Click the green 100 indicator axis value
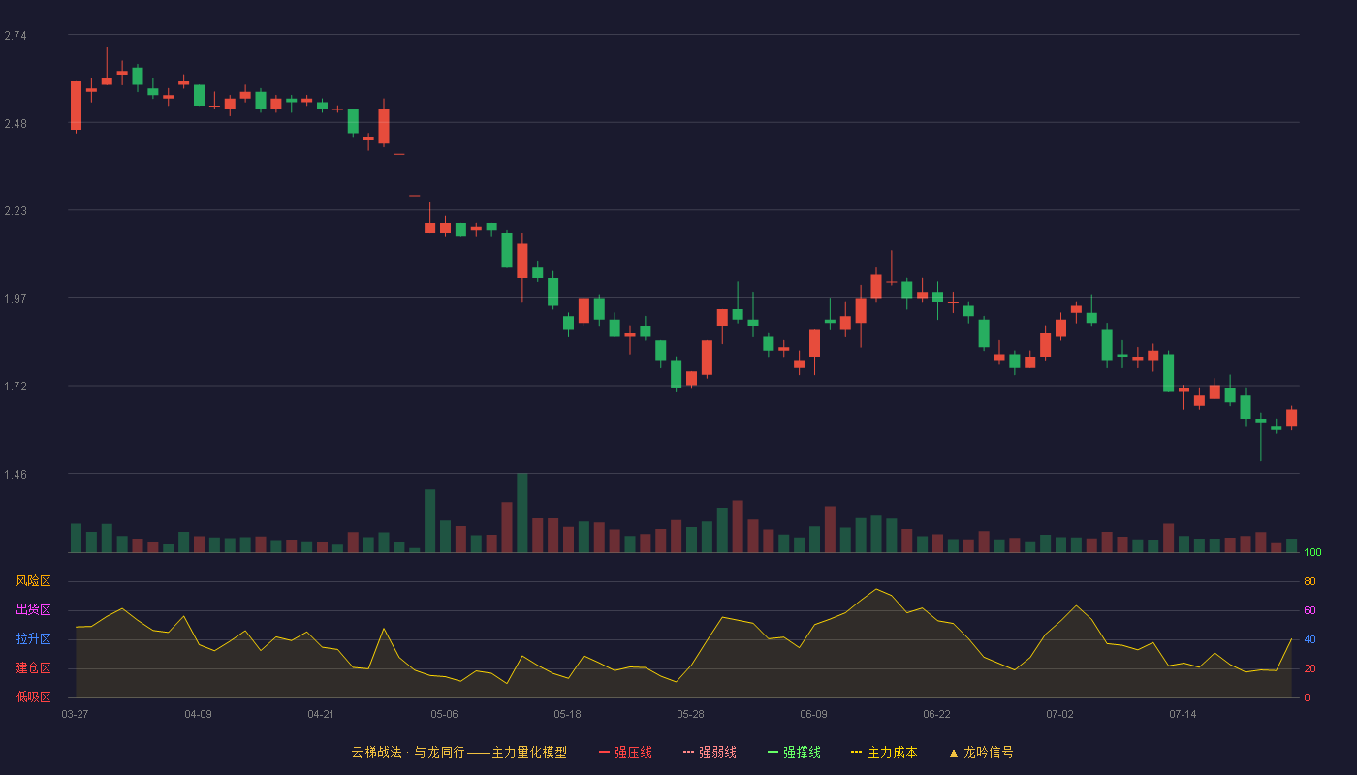1357x775 pixels. coord(1313,552)
